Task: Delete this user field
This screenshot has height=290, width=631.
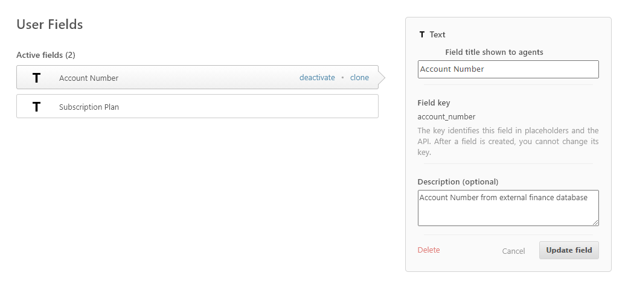Action: 429,250
